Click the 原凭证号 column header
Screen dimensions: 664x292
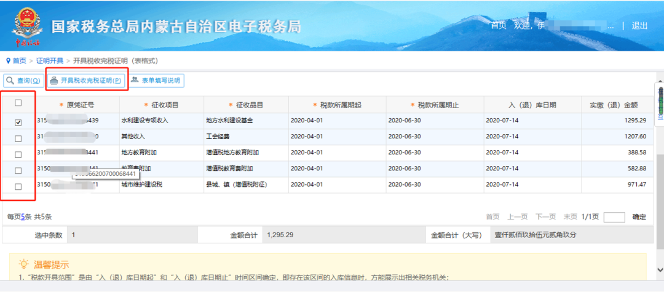[x=77, y=105]
